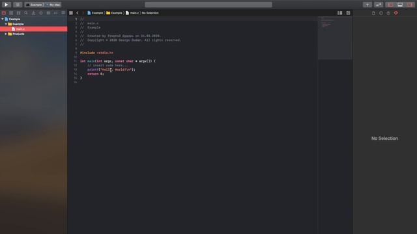Select the yellow Example group folder row
This screenshot has width=417, height=234.
pyautogui.click(x=33, y=24)
